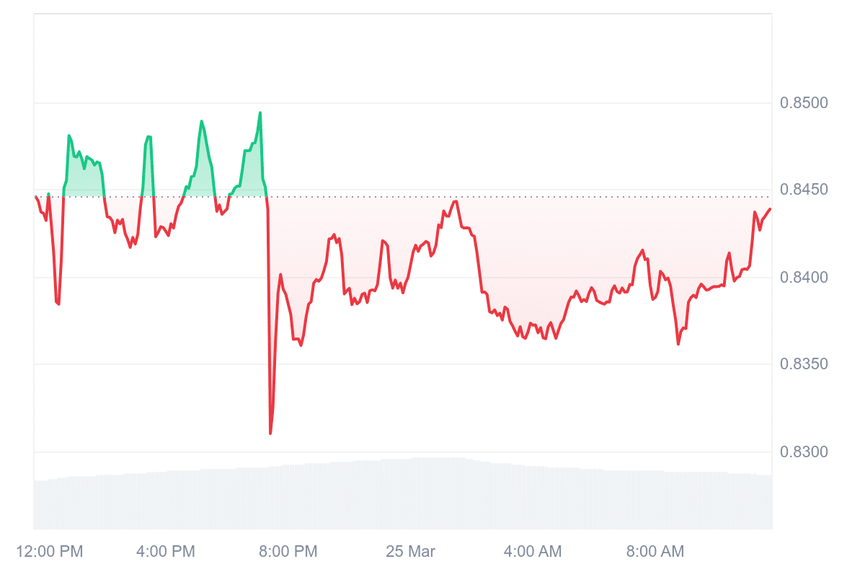Click the highest green peak before 8:00 PM
Viewport: 865px width, 577px height.
(260, 113)
